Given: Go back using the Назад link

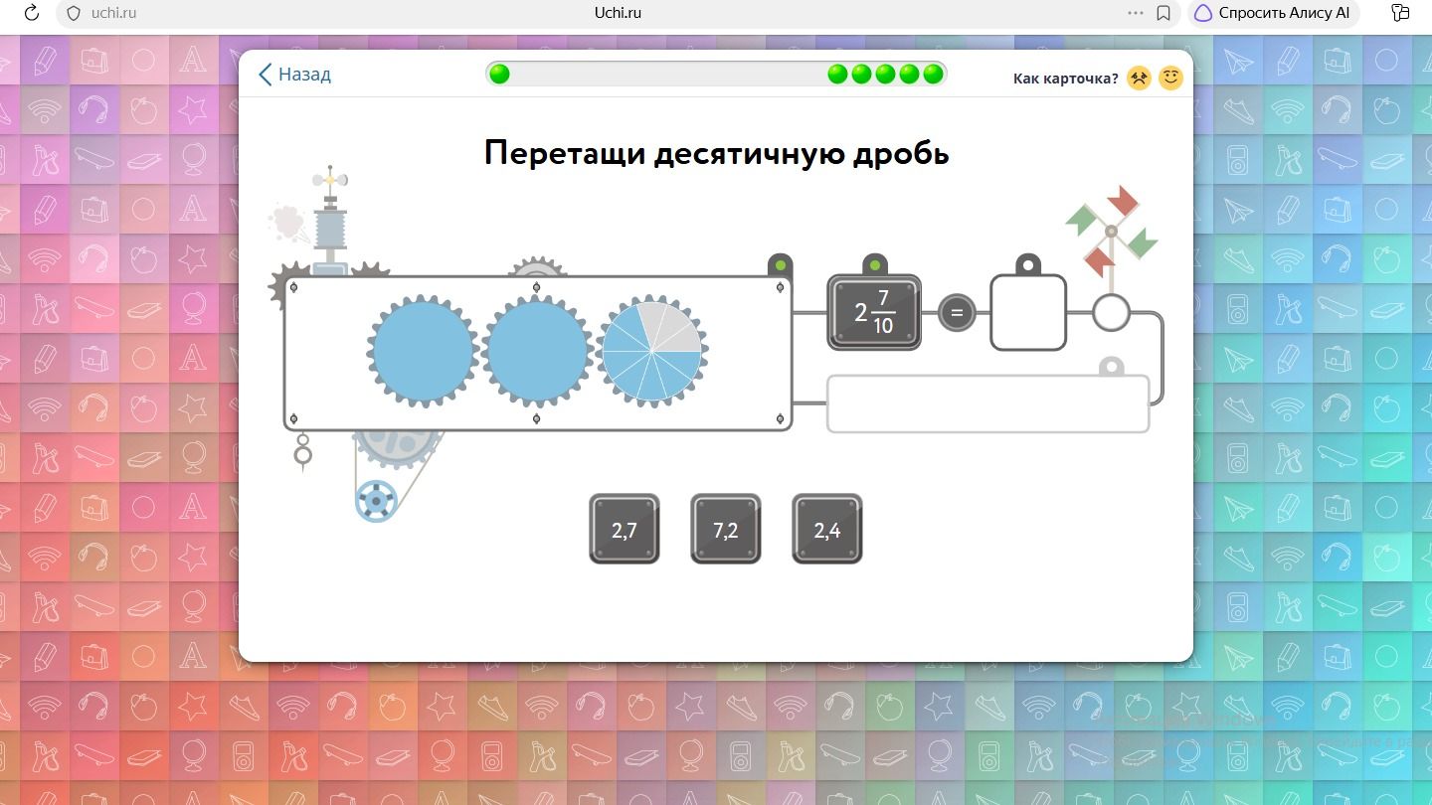Looking at the screenshot, I should 294,75.
